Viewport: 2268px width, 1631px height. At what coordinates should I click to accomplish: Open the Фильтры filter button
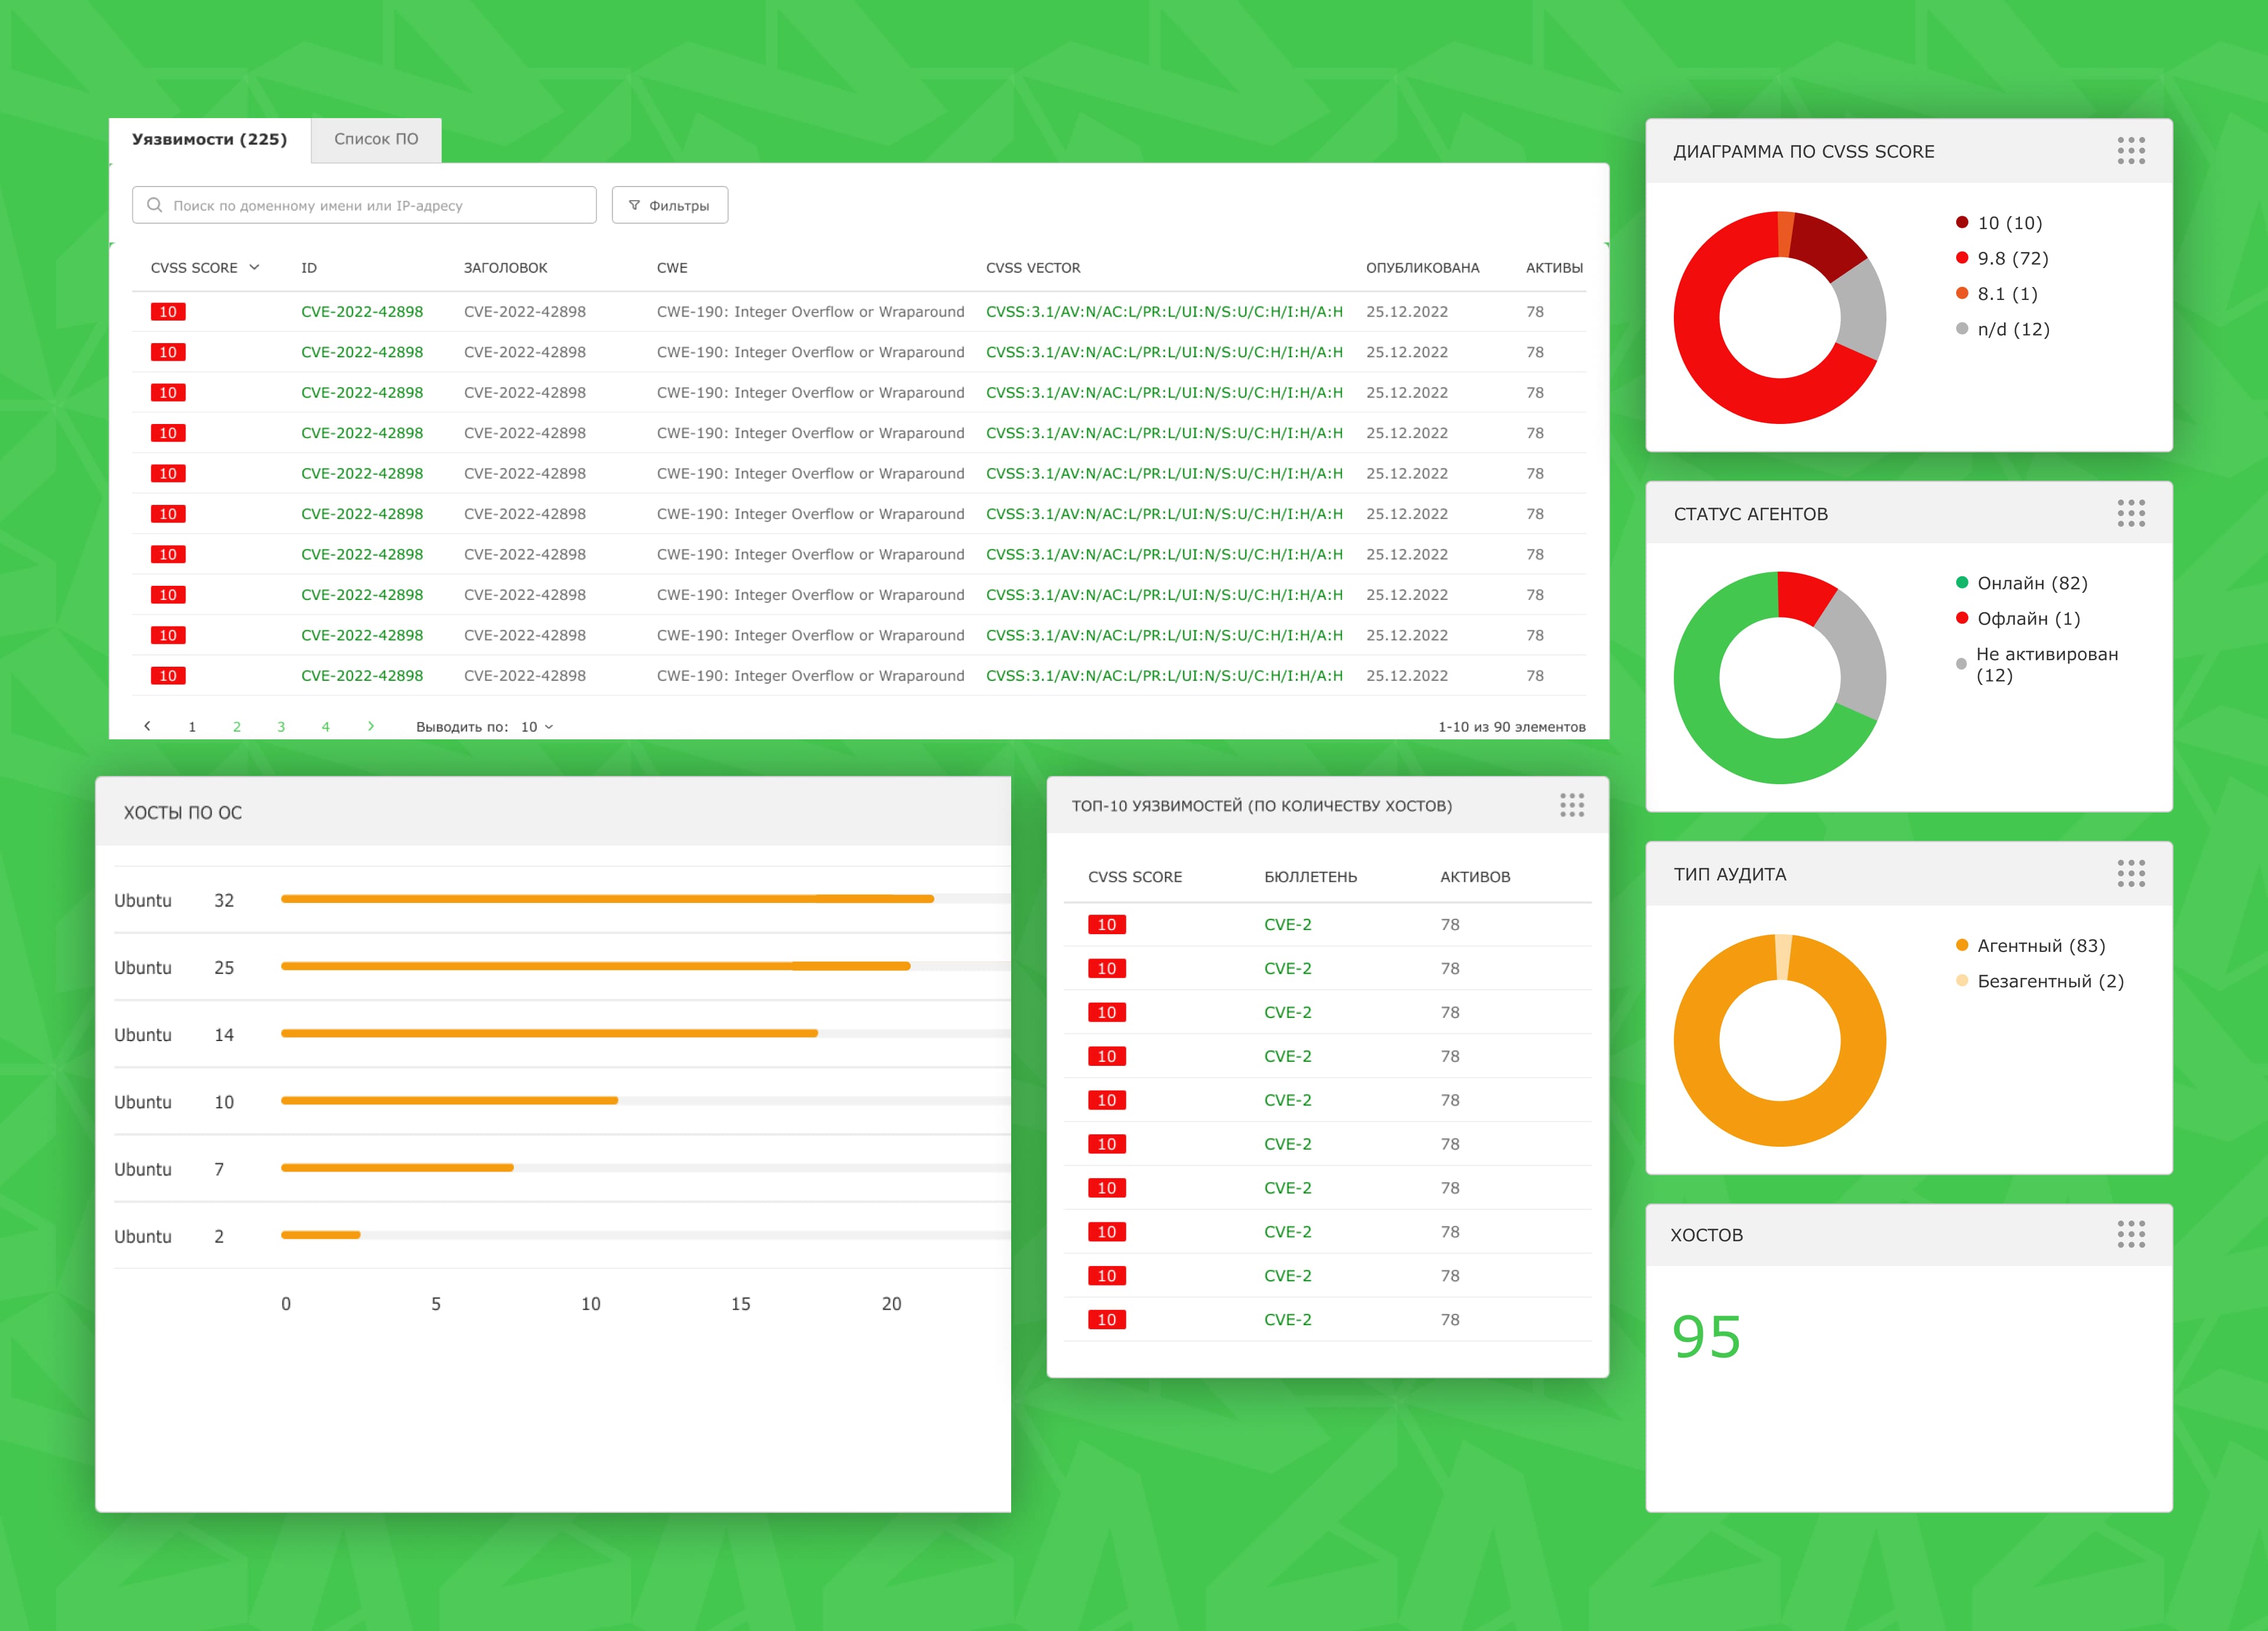click(x=669, y=205)
